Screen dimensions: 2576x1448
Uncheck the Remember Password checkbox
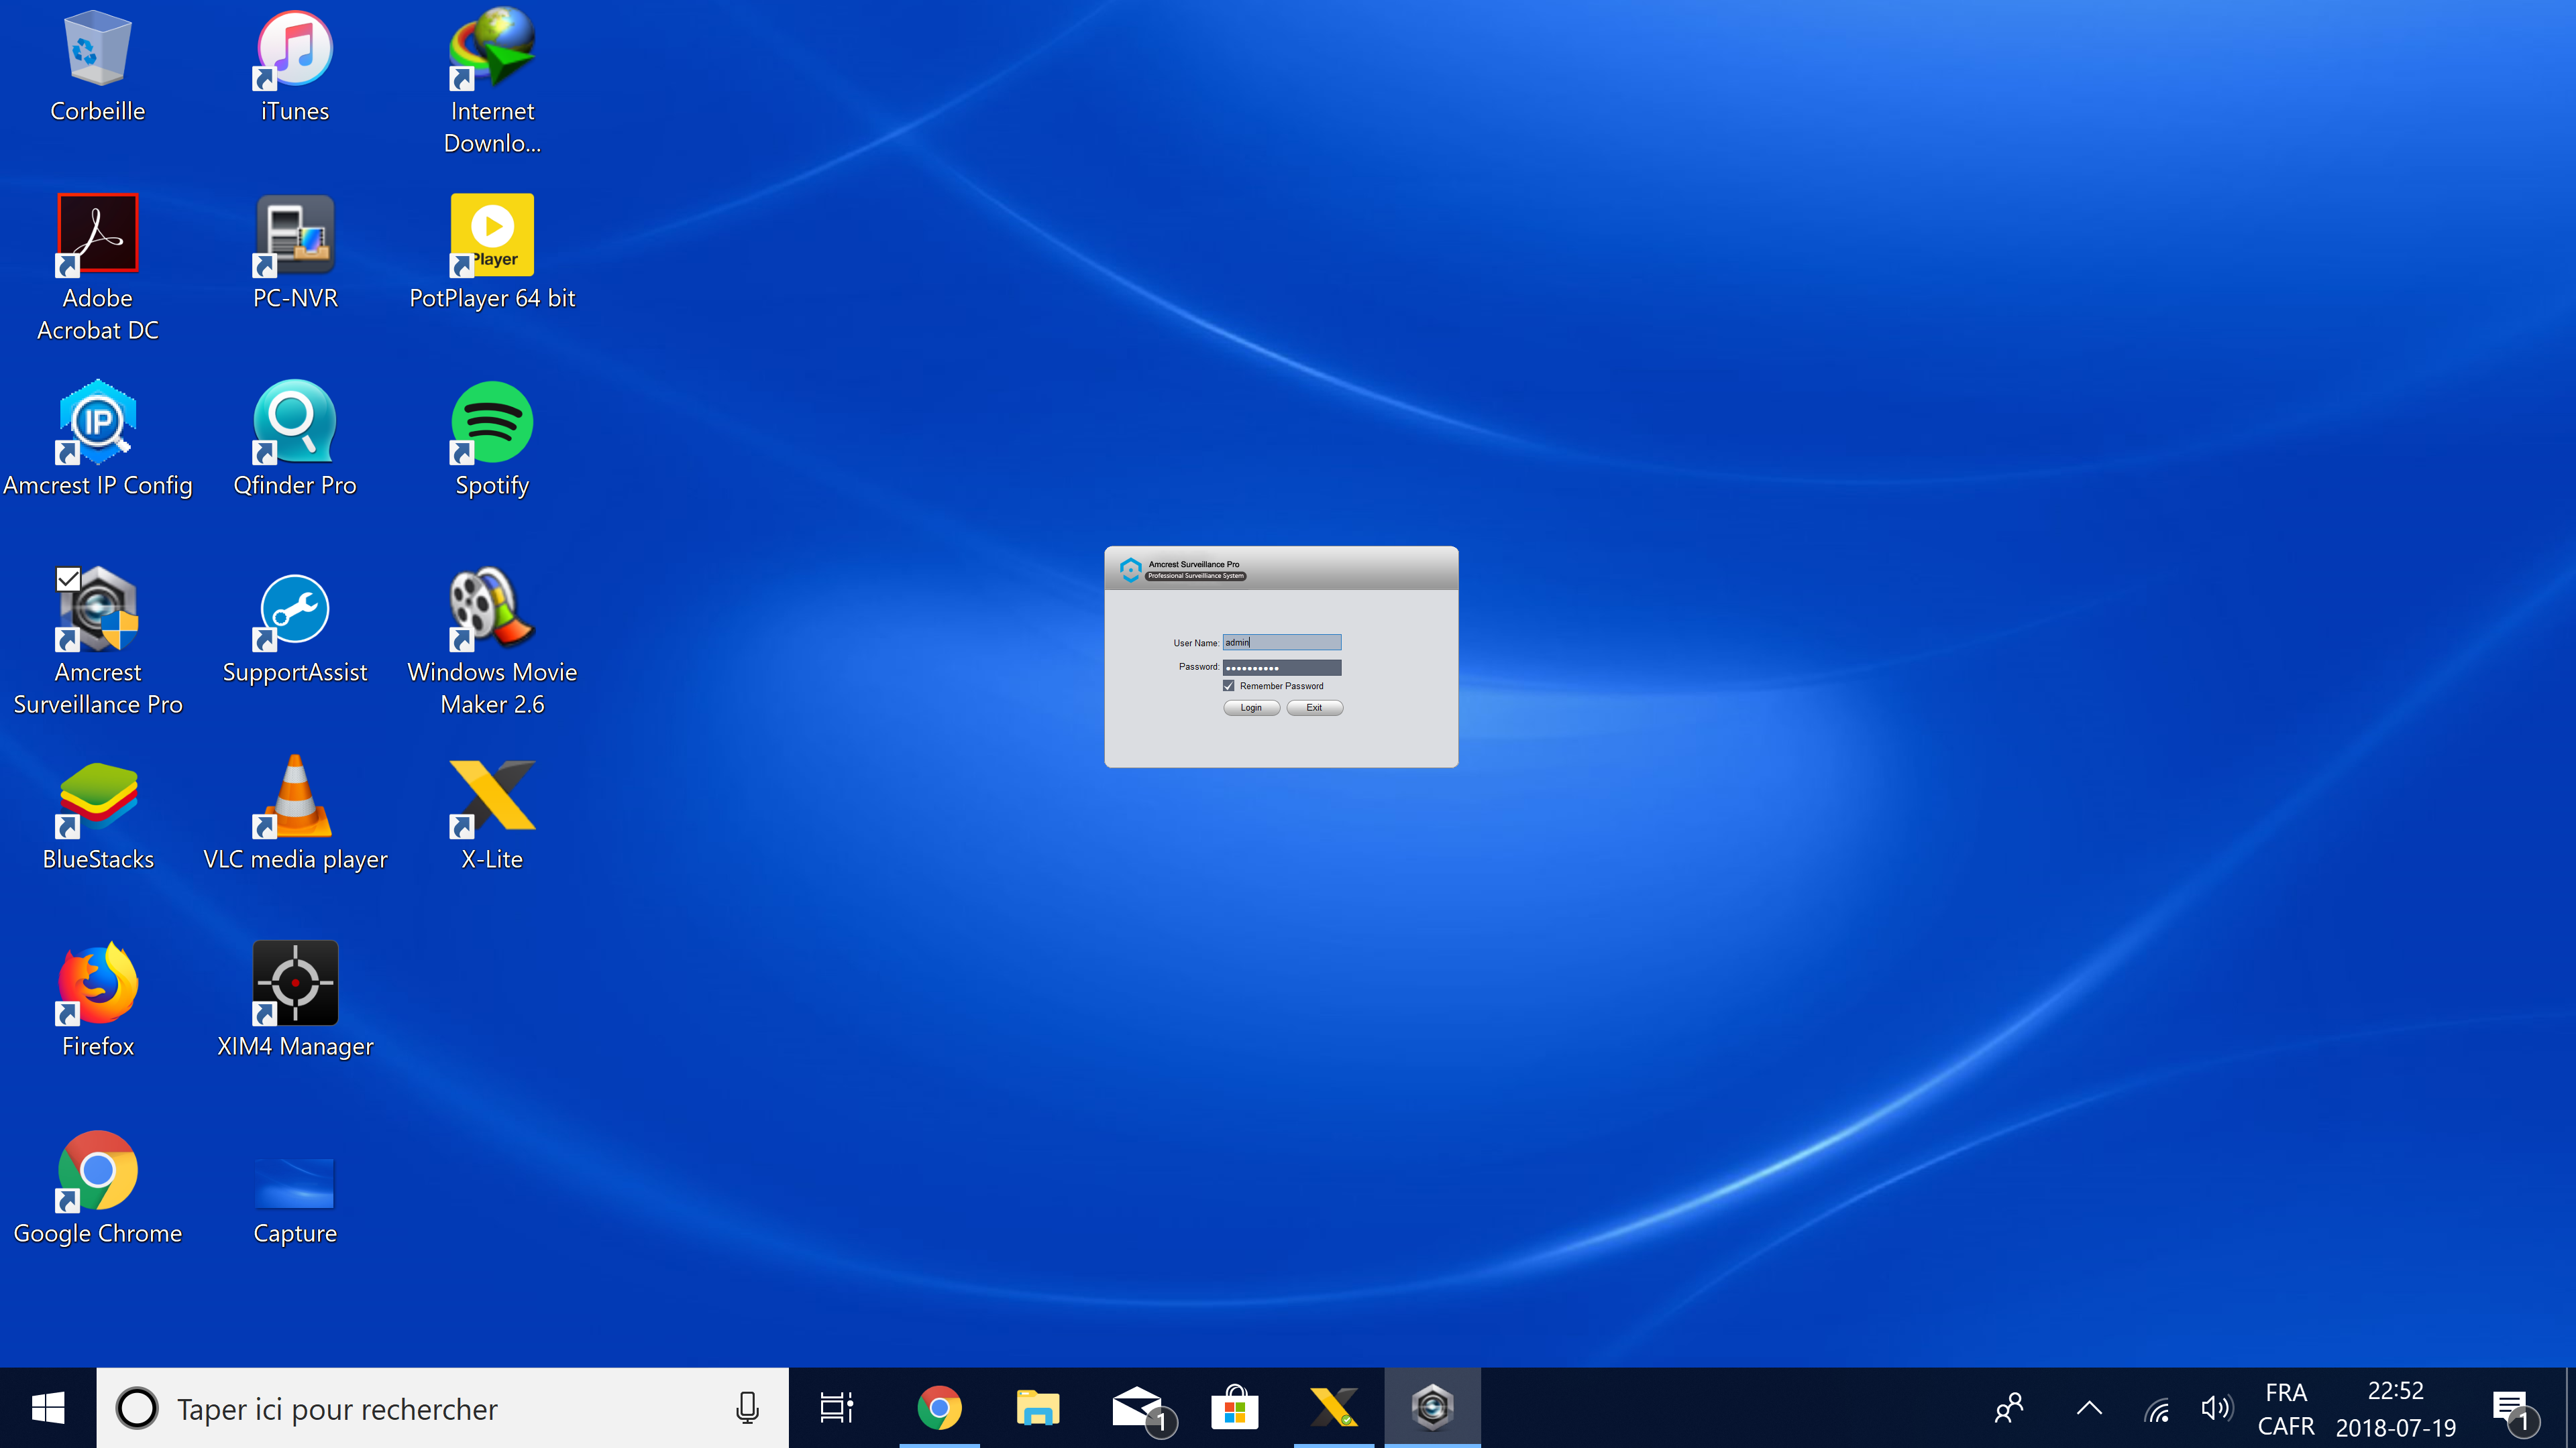coord(1228,686)
